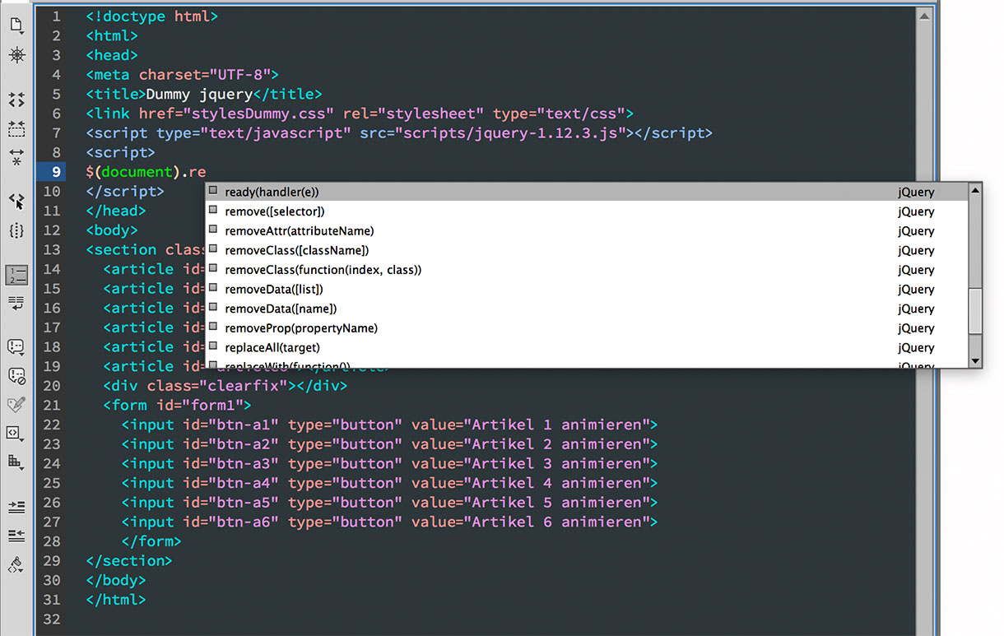Choose replaceAll(target) from the hint list
The width and height of the screenshot is (1004, 636).
click(x=586, y=348)
